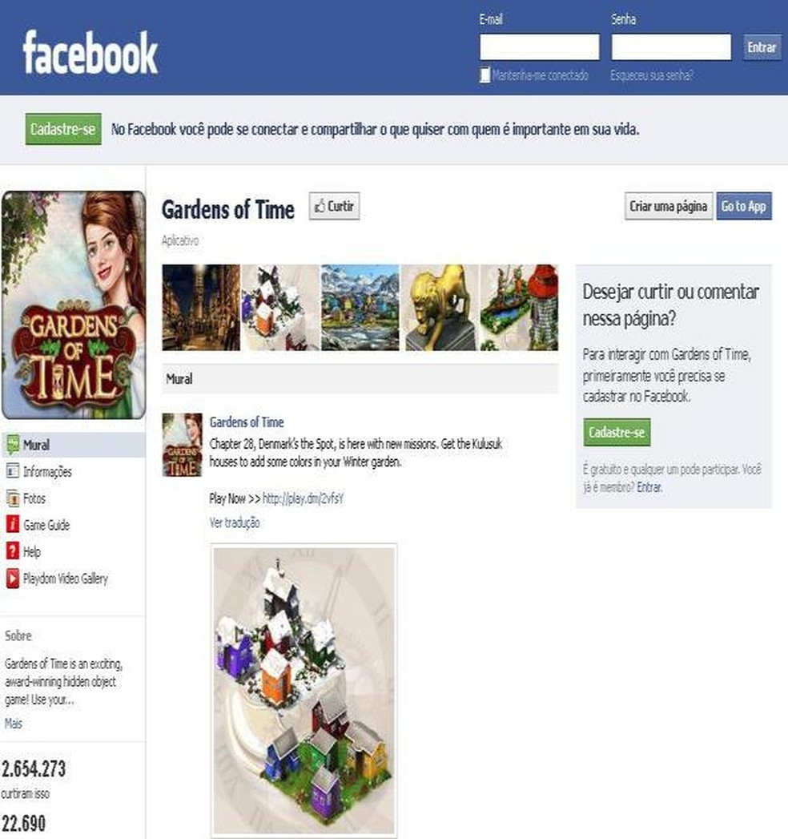This screenshot has height=839, width=788.
Task: Click the Mural speech bubble icon in sidebar
Action: point(12,445)
